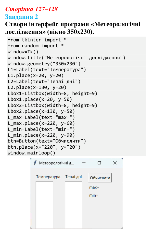Viewport: 153px width, 234px height.
Task: Select the Теплі дні label in the window
Action: tap(73, 177)
